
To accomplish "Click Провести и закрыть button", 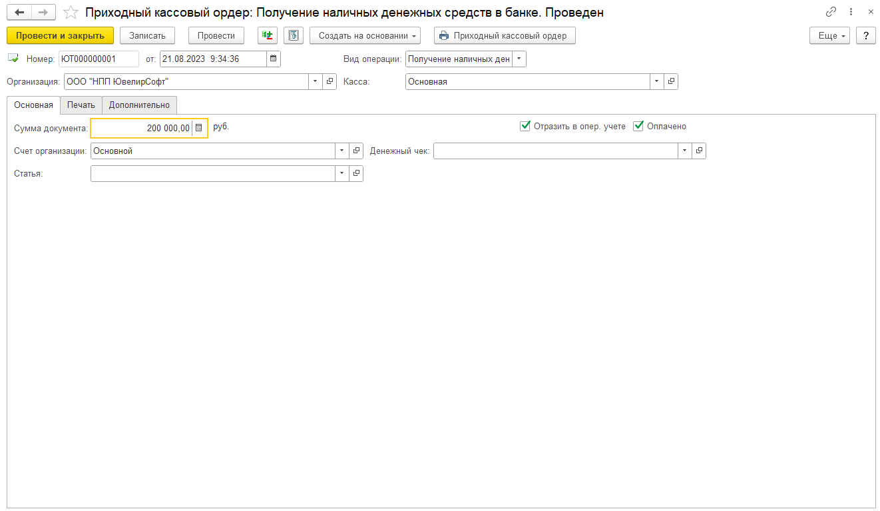I will (61, 35).
